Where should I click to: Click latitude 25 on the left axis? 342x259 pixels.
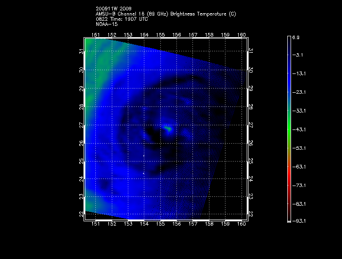(81, 161)
